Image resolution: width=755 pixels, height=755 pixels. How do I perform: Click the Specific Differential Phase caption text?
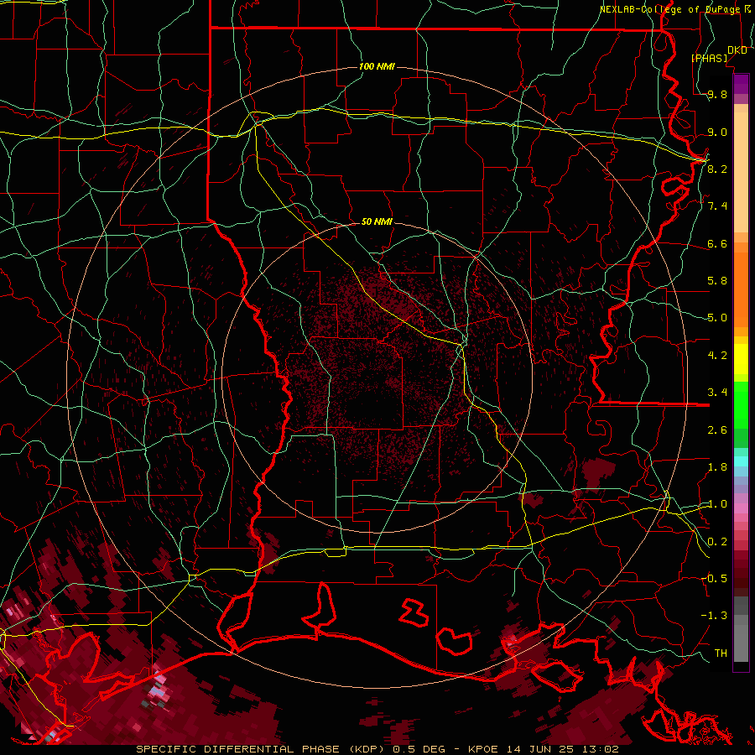(377, 749)
